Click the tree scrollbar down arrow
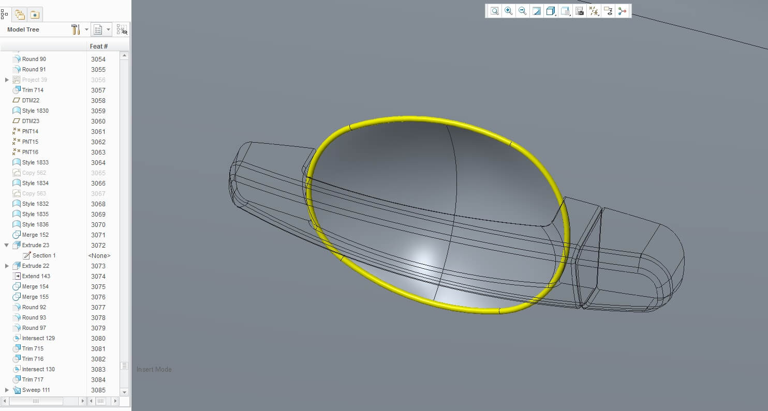This screenshot has height=411, width=768. click(x=124, y=392)
